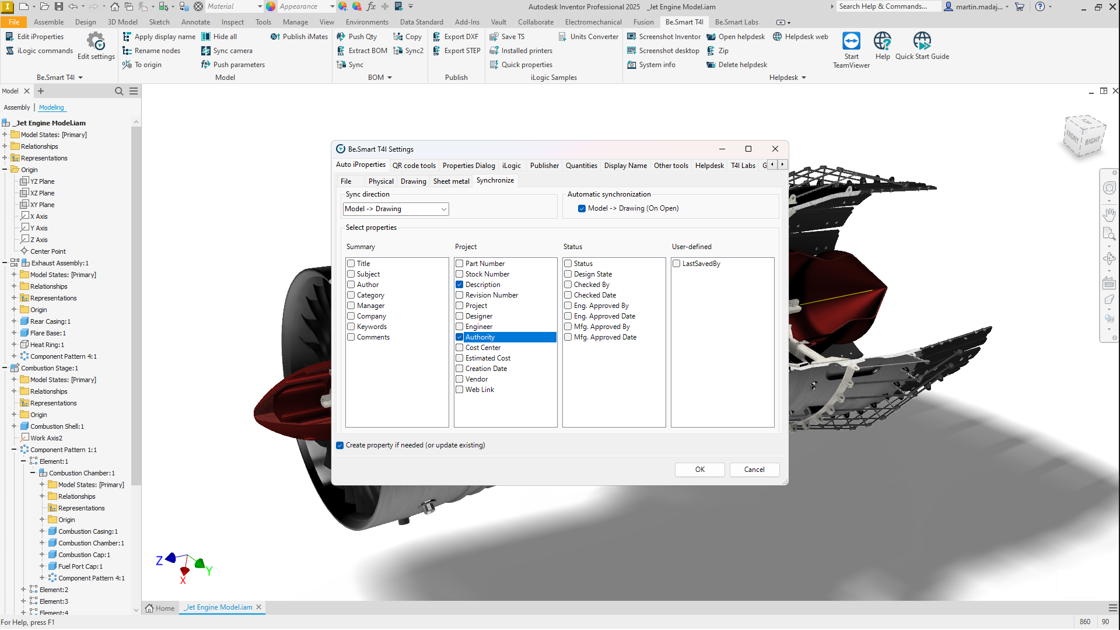Click the Cancel button
Image resolution: width=1120 pixels, height=630 pixels.
[x=754, y=470]
